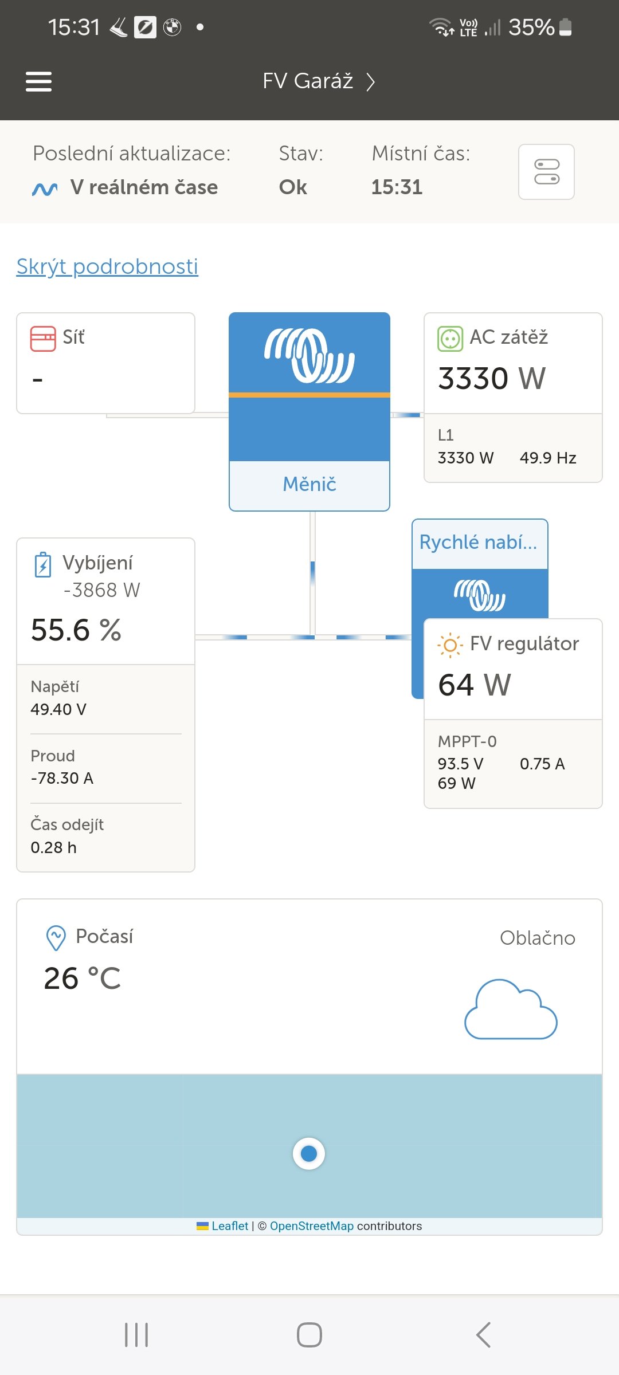Tap the sun FV regulátor icon

pos(450,645)
